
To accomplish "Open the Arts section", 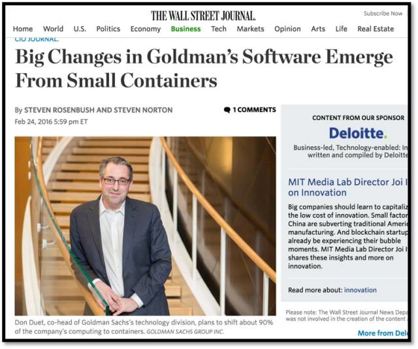I will 318,29.
